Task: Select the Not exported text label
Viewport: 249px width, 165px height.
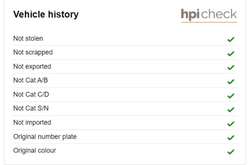Action: tap(32, 67)
